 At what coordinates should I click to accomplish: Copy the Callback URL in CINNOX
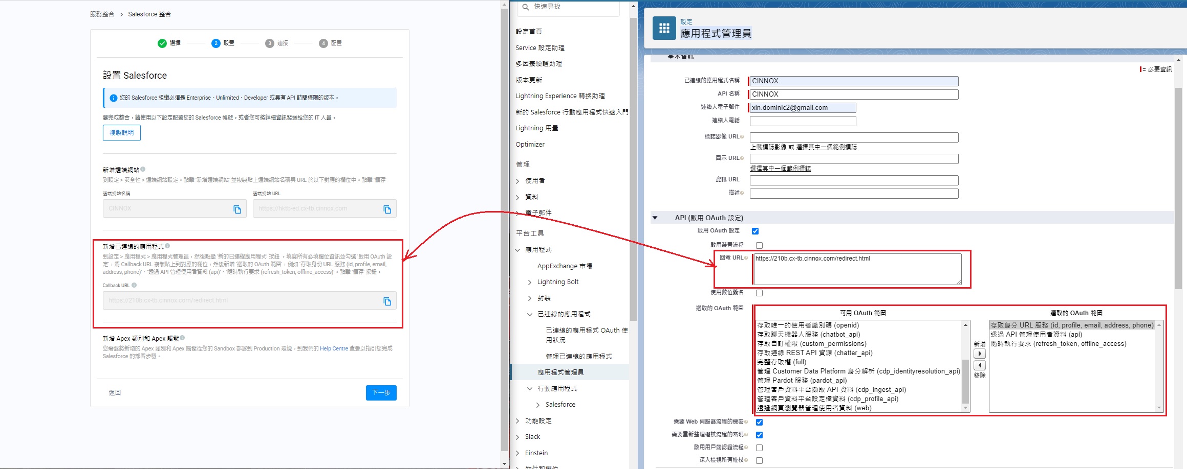click(x=387, y=301)
